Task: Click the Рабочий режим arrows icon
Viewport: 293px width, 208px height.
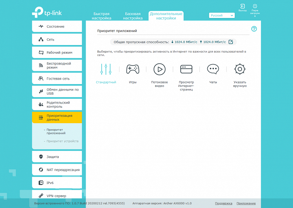Action: 41,53
